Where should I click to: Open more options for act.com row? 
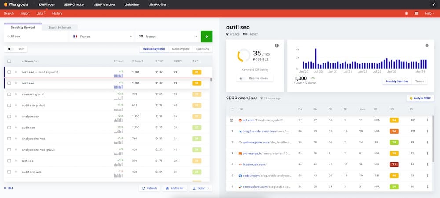428,120
